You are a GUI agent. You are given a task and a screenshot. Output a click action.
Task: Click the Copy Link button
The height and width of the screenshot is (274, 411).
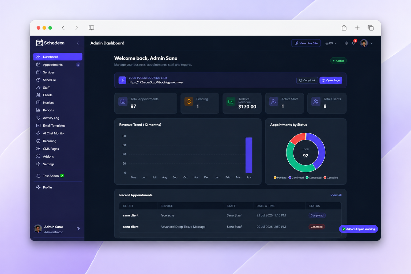(307, 80)
